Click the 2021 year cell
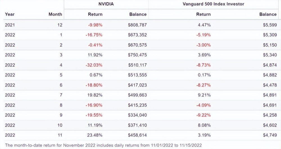Viewport: 281px width, 149px height. [10, 25]
